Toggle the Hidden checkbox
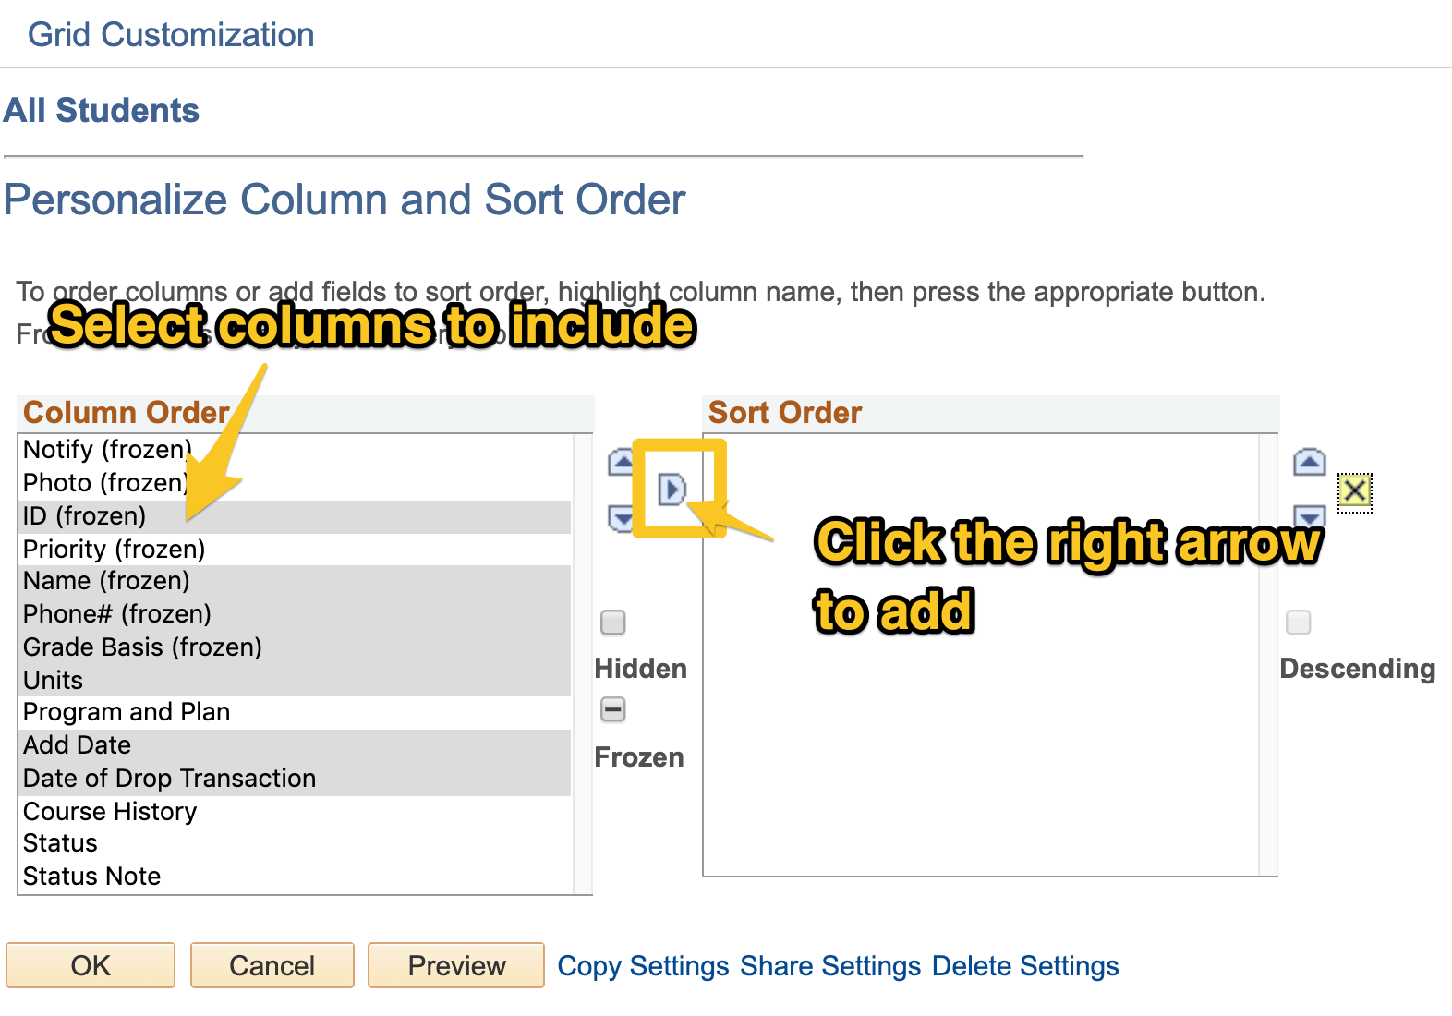Screen dimensions: 1452x1016 click(x=613, y=622)
